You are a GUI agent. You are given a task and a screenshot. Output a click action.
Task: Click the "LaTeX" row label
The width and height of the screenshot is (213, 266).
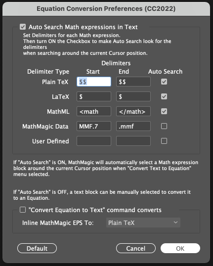[61, 97]
